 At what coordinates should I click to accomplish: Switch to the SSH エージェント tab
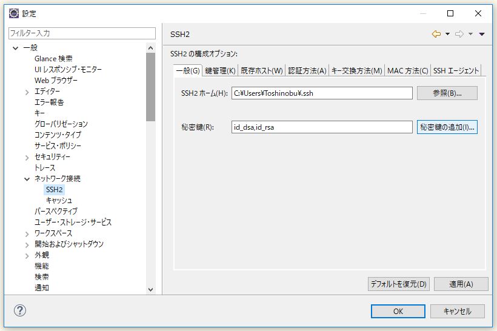[456, 70]
